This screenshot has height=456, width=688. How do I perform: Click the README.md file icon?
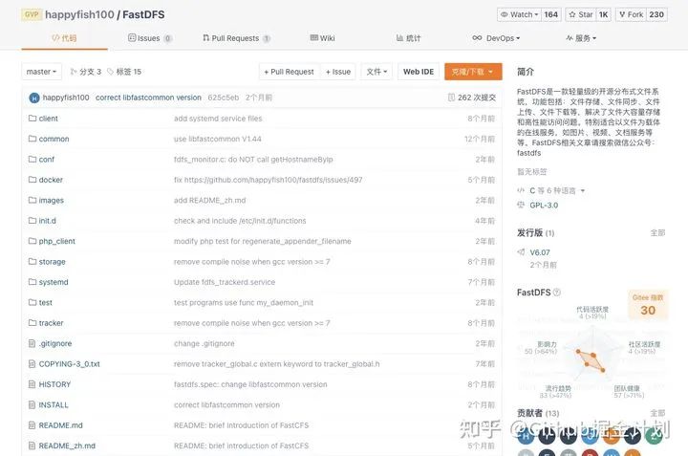(x=32, y=424)
